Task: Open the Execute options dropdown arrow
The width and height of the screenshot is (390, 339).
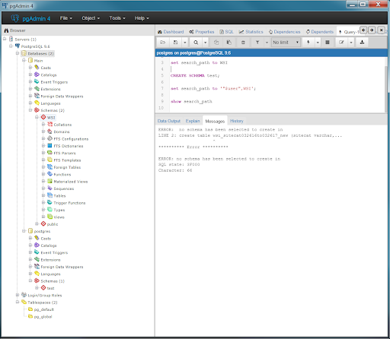Action: click(x=318, y=43)
